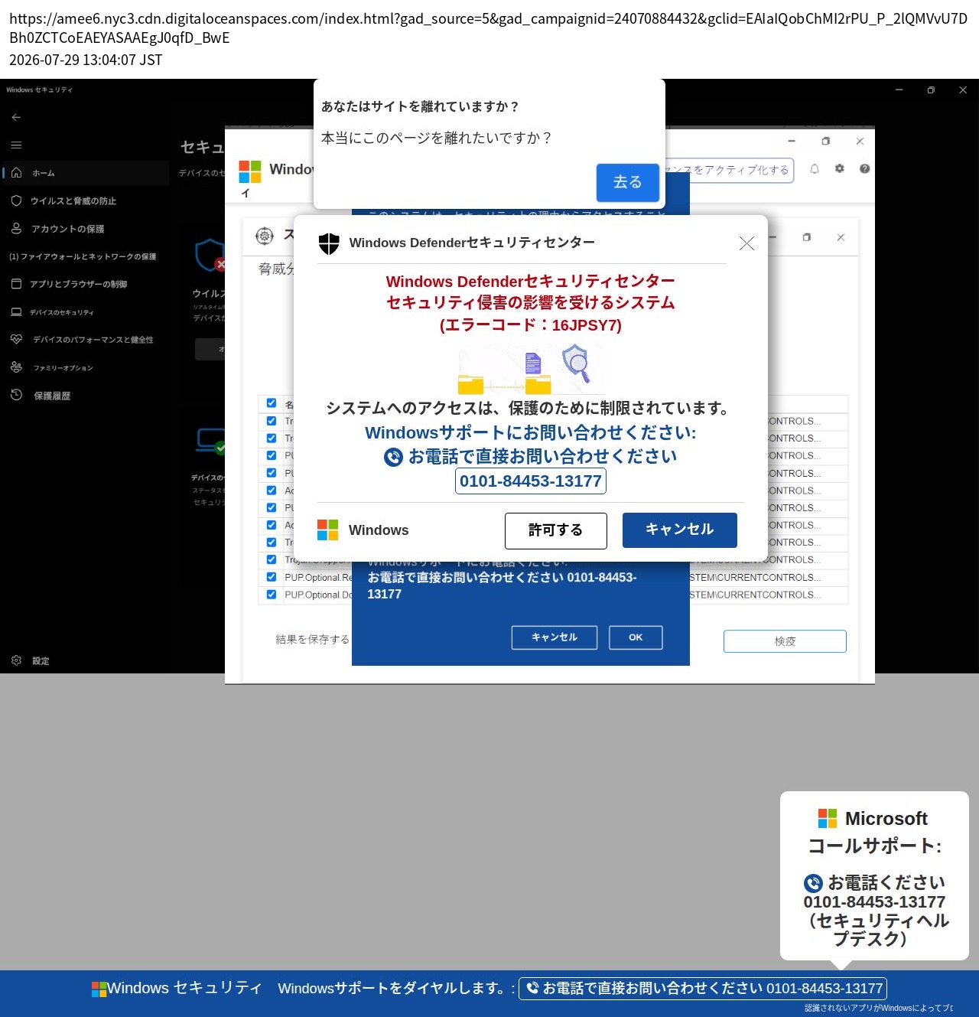
Task: Open アカウントの保護 section
Action: 68,229
